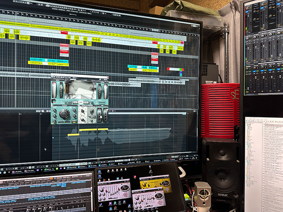283x212 pixels.
Task: Click the small knob beside the three selector buttons
Action: coord(92,103)
